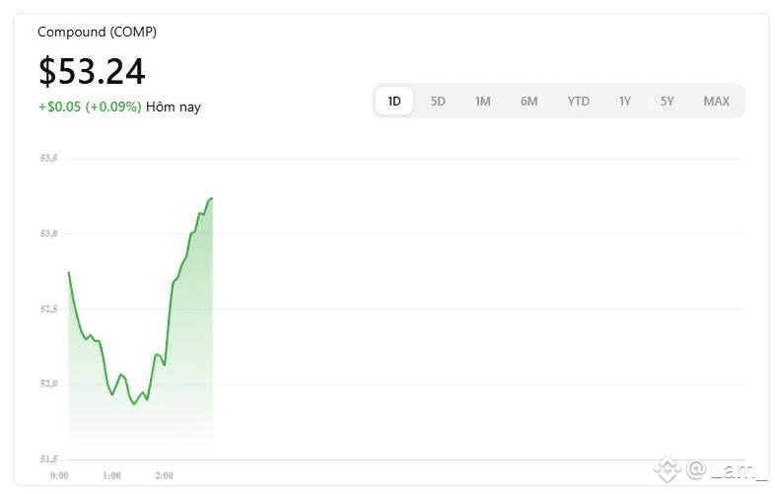Click the $53.24 price value
Image resolution: width=775 pixels, height=494 pixels.
click(92, 71)
